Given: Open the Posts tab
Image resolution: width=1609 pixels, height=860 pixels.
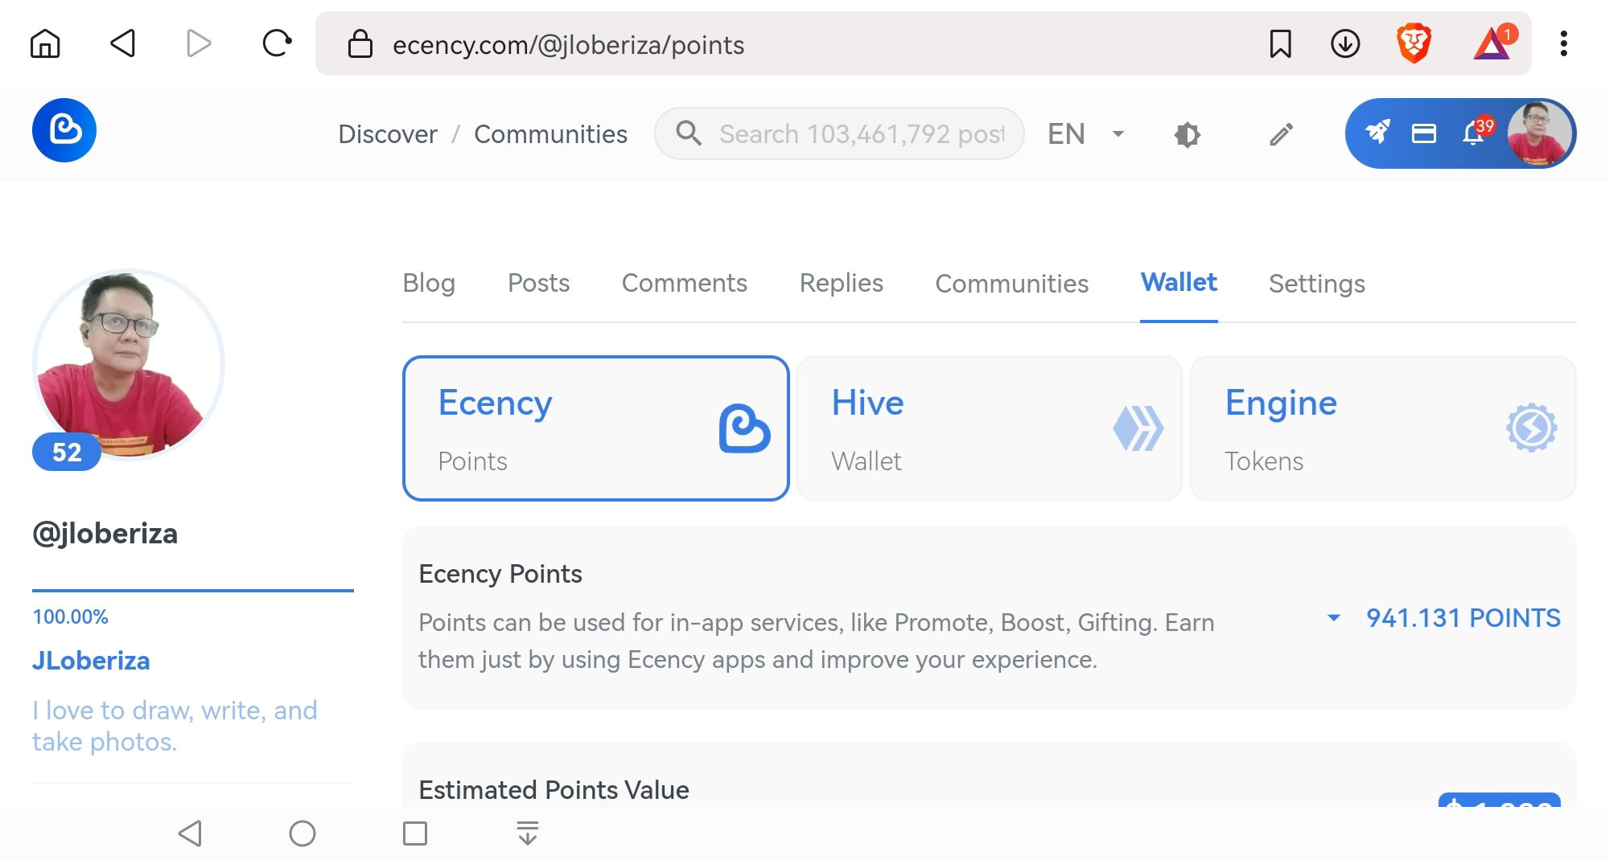Looking at the screenshot, I should 538,284.
